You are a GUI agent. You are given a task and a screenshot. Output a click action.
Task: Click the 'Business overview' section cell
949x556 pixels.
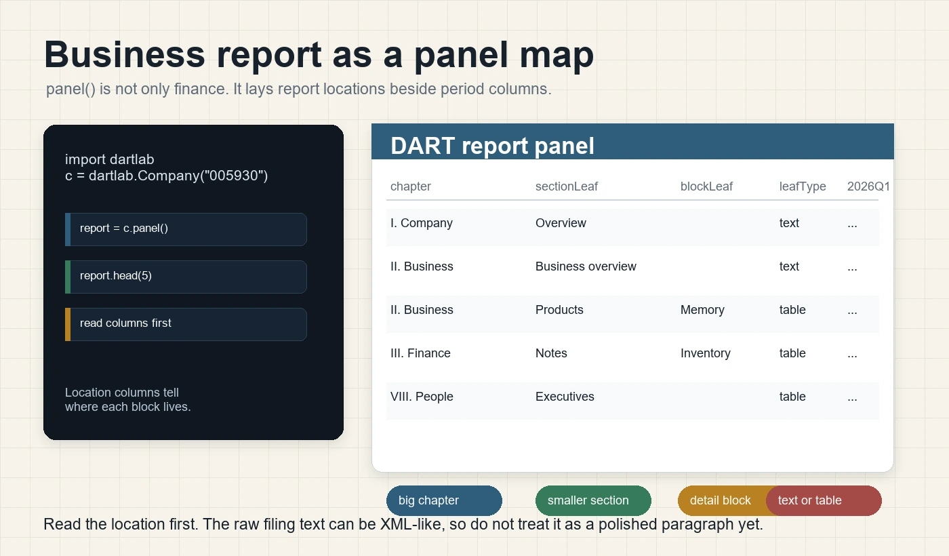coord(586,266)
